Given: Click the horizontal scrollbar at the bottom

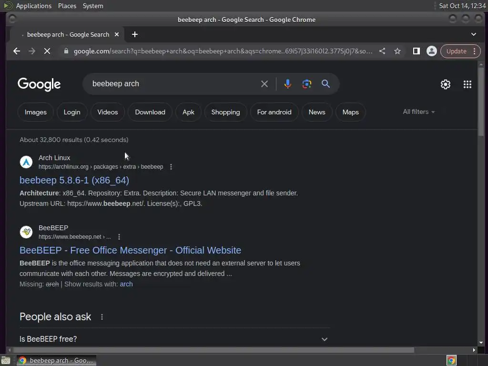Looking at the screenshot, I should pos(213,350).
